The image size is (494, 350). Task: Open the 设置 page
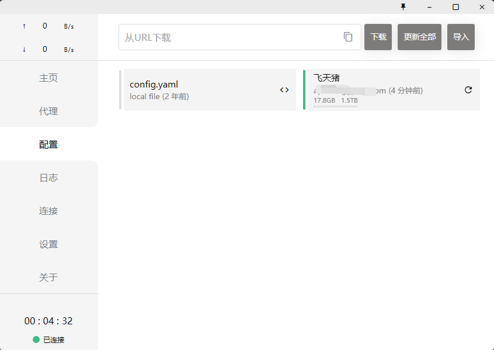[x=48, y=244]
